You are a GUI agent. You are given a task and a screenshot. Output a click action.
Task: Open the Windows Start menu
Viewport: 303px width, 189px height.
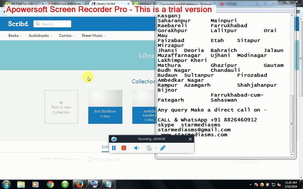[6, 184]
